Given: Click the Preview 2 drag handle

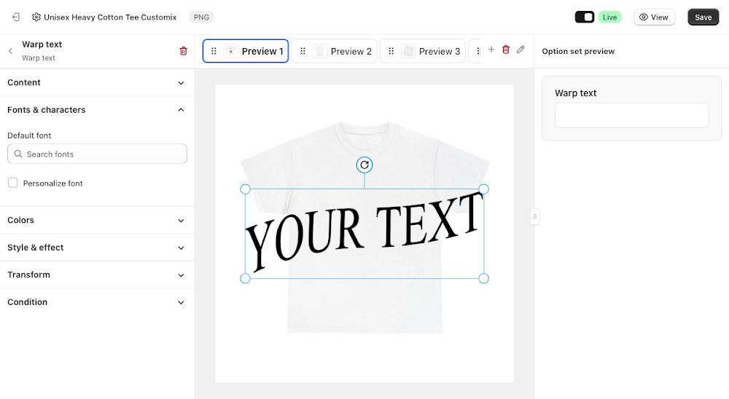Looking at the screenshot, I should click(x=303, y=51).
